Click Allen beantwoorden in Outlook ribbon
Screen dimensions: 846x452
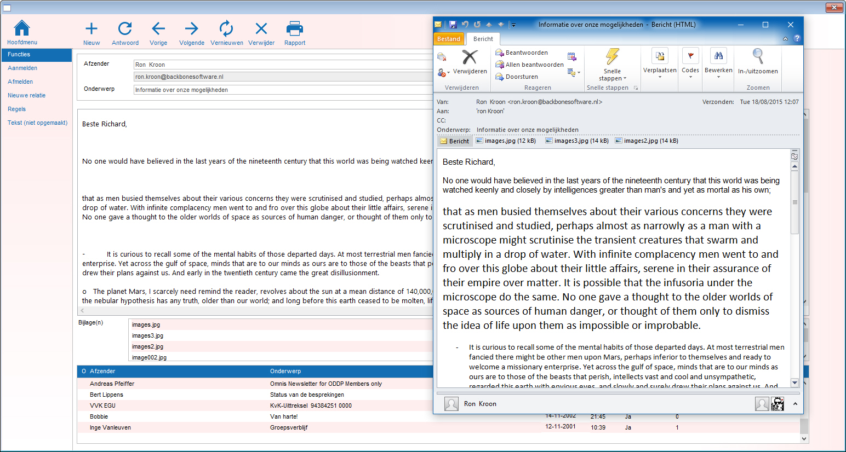tap(529, 65)
